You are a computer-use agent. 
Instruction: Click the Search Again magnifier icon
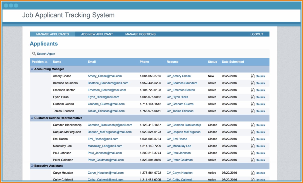tap(34, 53)
